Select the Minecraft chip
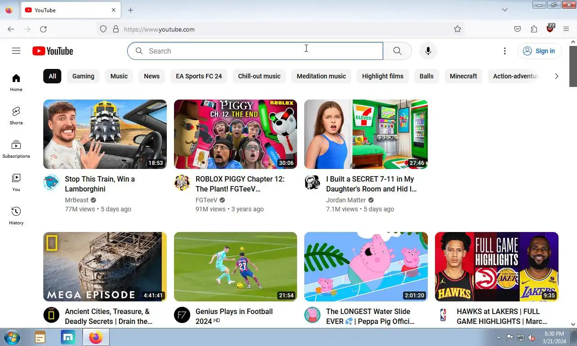 (x=463, y=76)
